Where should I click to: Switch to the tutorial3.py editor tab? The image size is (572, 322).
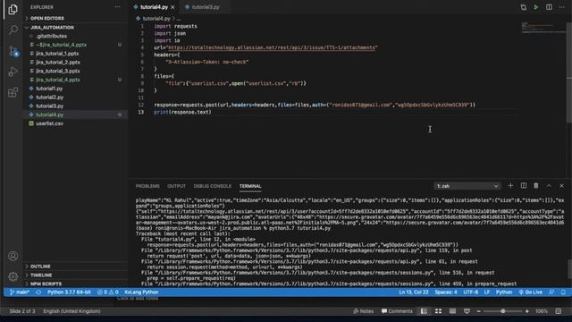[206, 7]
